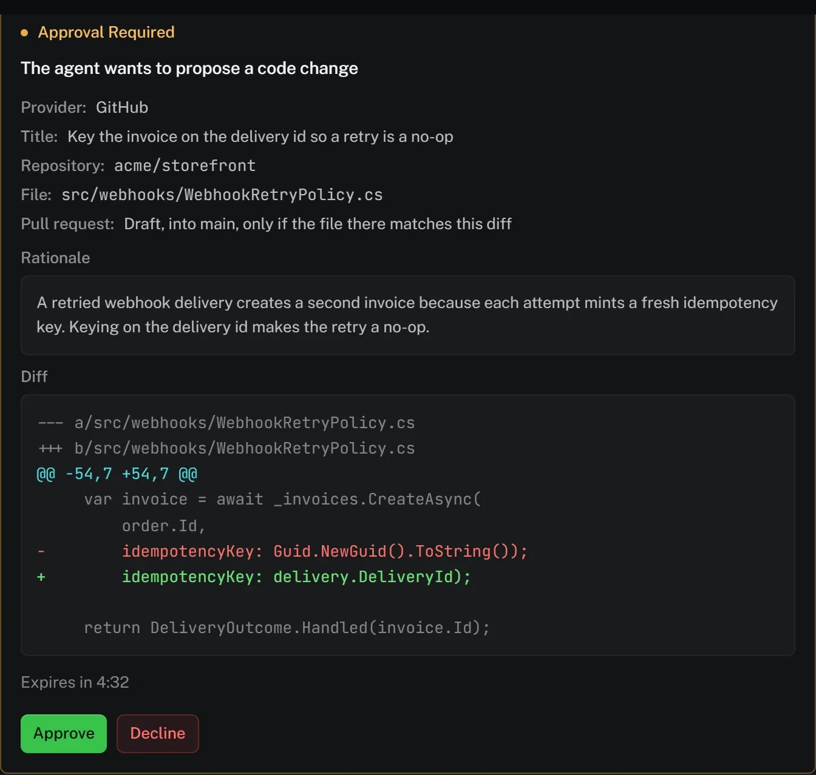Approve the proposed code change
The width and height of the screenshot is (816, 775).
64,733
